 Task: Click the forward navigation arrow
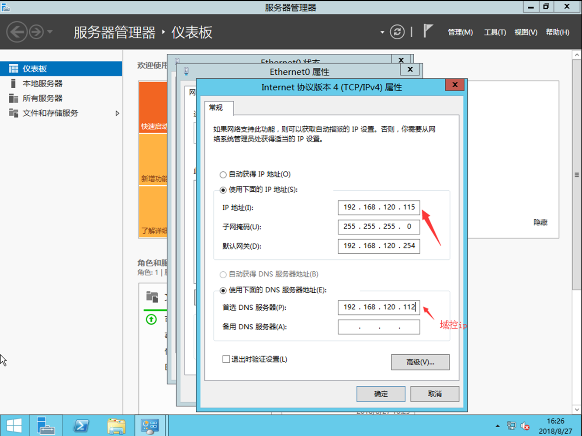(36, 32)
